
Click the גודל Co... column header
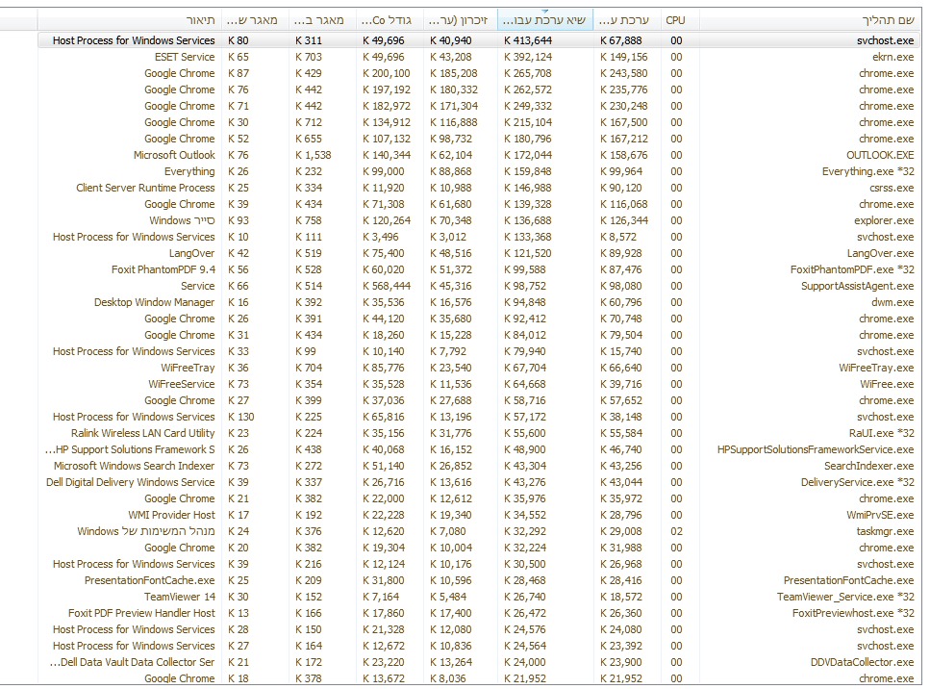pyautogui.click(x=390, y=20)
